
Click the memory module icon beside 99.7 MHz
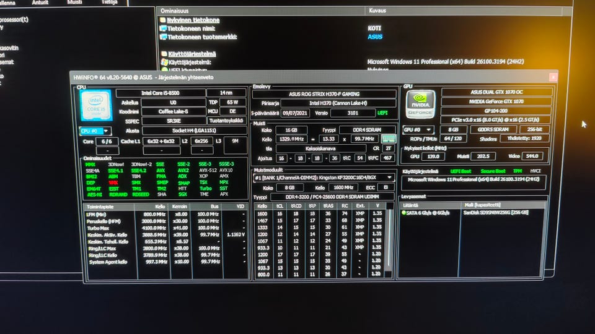pyautogui.click(x=388, y=139)
